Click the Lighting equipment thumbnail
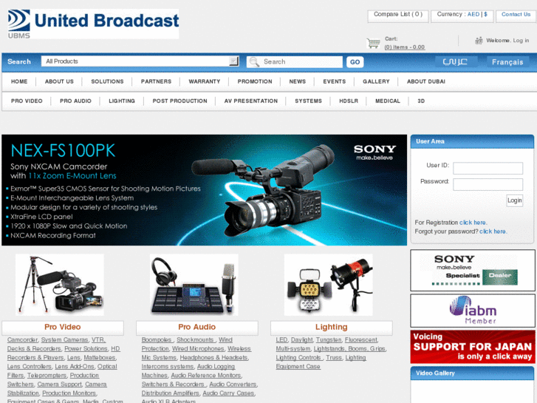 328,285
